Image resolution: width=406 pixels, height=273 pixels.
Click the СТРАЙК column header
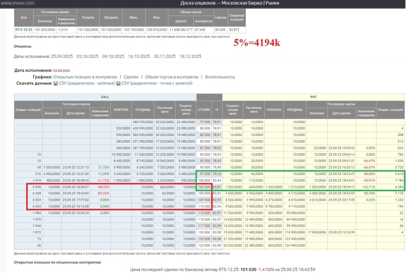pos(204,110)
